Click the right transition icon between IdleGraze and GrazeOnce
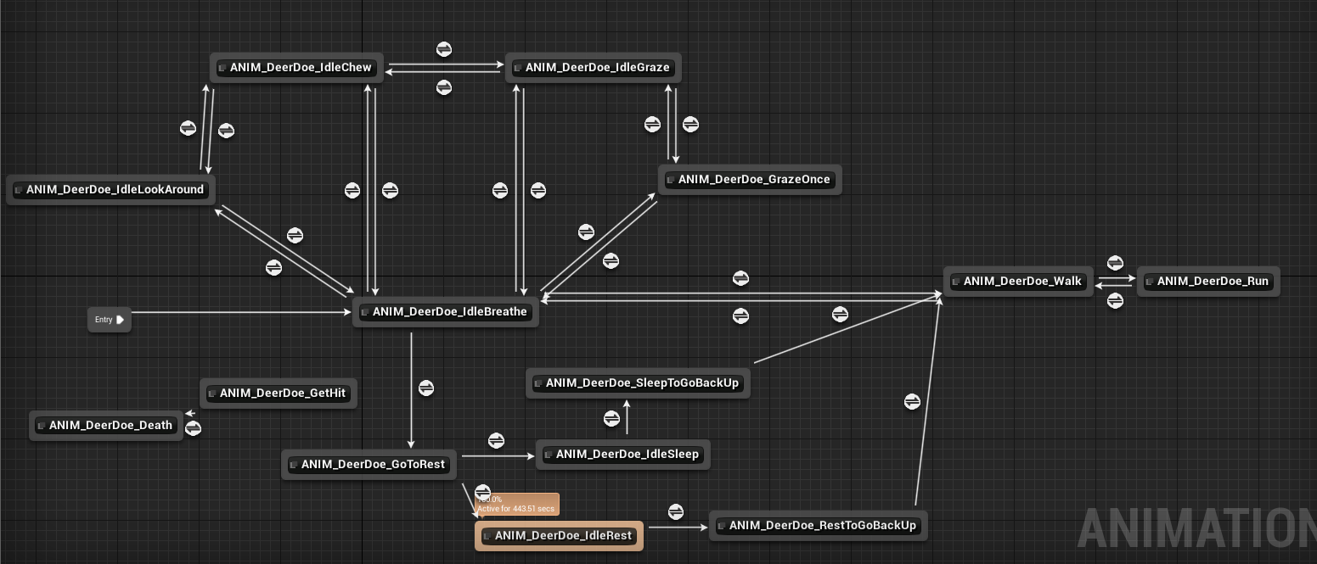Image resolution: width=1317 pixels, height=564 pixels. [689, 124]
